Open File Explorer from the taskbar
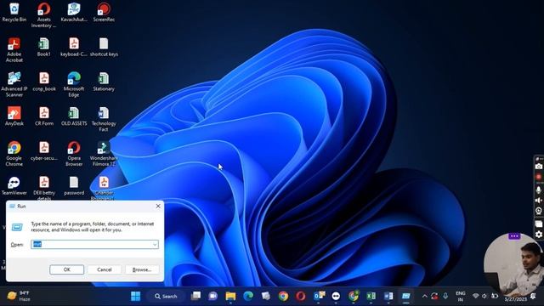 [230, 296]
